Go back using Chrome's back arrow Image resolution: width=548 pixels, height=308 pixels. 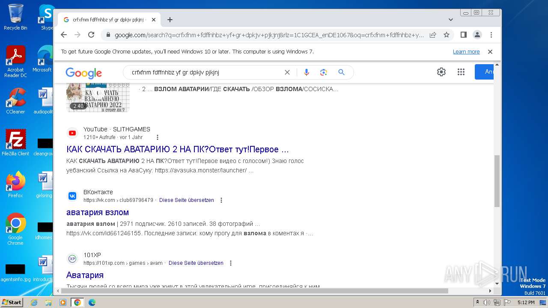64,35
